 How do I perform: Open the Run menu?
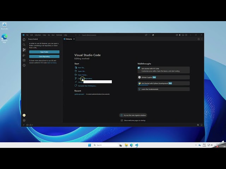(x=53, y=35)
